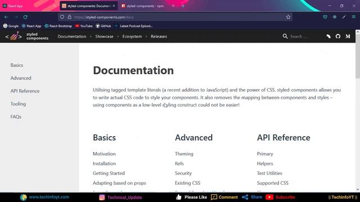Open the Spectrum community icon
Screen dimensions: 360x202
pos(328,36)
